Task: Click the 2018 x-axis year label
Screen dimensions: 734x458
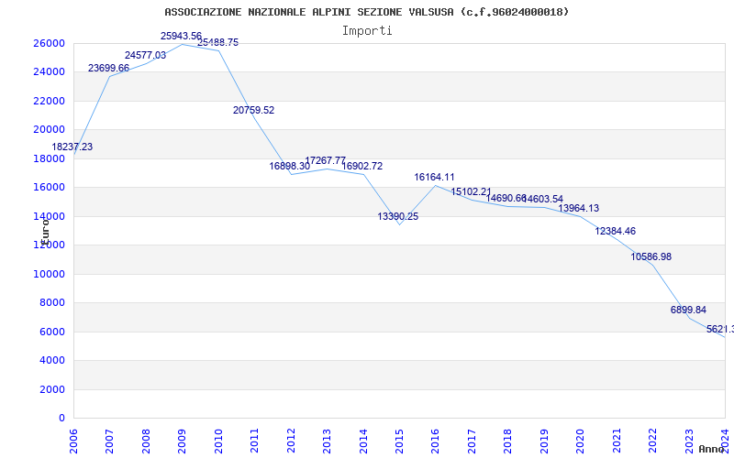Action: (508, 441)
